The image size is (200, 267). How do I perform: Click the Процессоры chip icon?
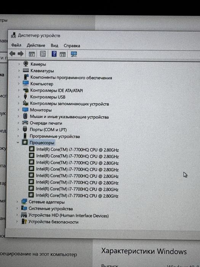pos(25,142)
